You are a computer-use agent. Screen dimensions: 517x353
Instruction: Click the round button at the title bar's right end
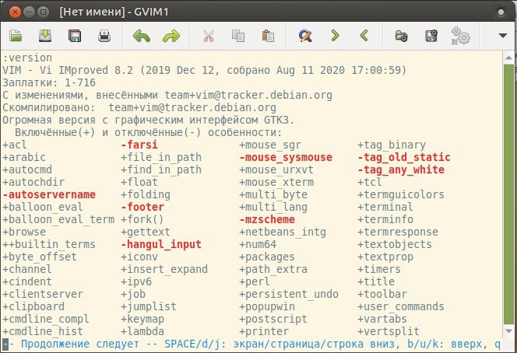point(501,12)
